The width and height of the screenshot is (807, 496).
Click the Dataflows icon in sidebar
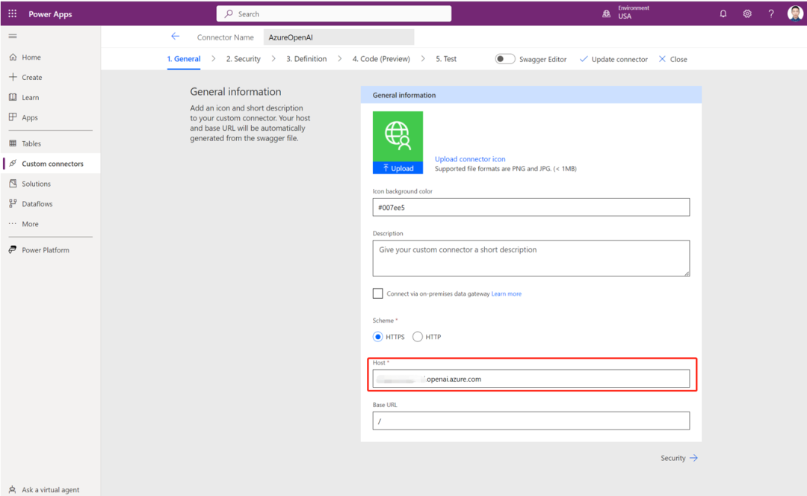coord(13,204)
